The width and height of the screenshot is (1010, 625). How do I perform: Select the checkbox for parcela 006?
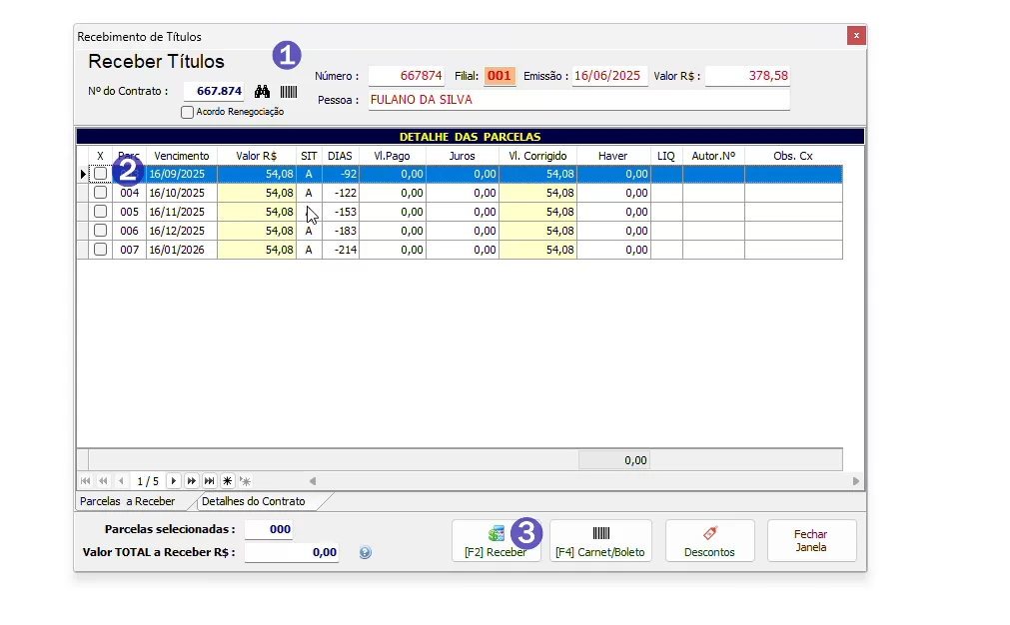(x=100, y=231)
